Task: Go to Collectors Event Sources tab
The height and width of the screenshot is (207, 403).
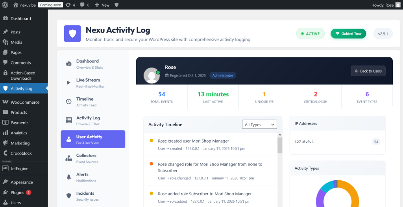Action: [93, 158]
